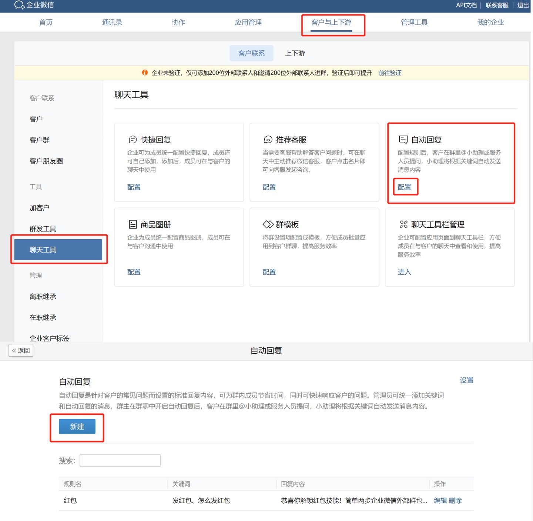Viewport: 533px width, 521px height.
Task: Click 配置 under 自动回复 card
Action: pyautogui.click(x=404, y=187)
